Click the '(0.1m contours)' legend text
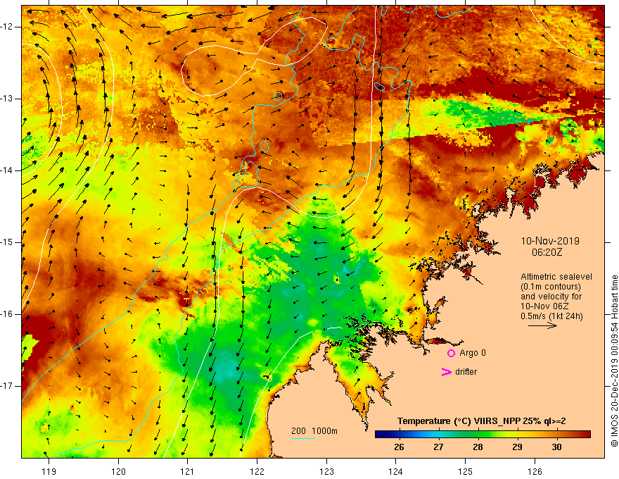This screenshot has width=619, height=479. tap(550, 287)
